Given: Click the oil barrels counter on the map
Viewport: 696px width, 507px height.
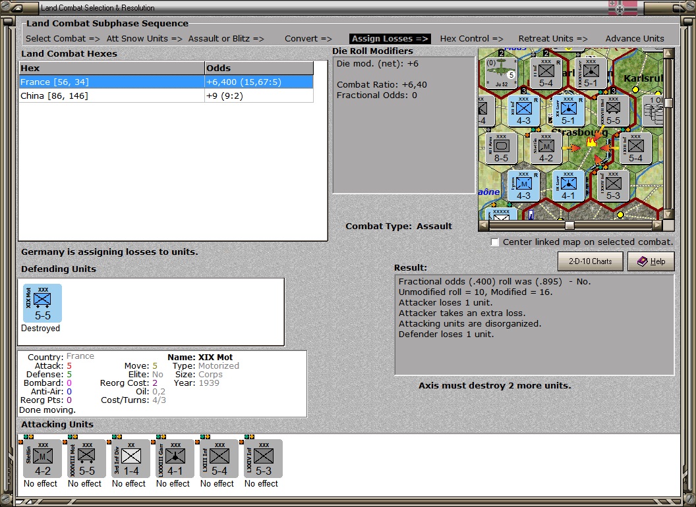Looking at the screenshot, I should [x=654, y=111].
